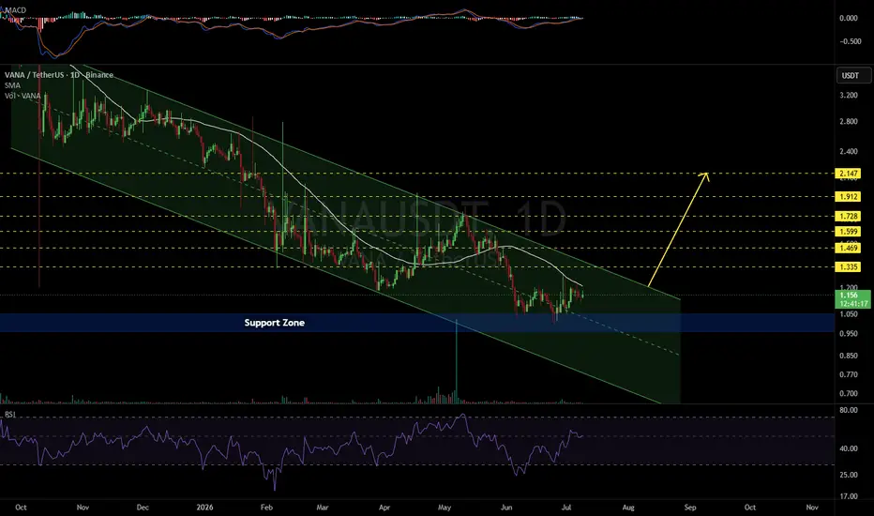Screen dimensions: 874x516
Task: Click the 0.850 price axis value
Action: tap(849, 356)
